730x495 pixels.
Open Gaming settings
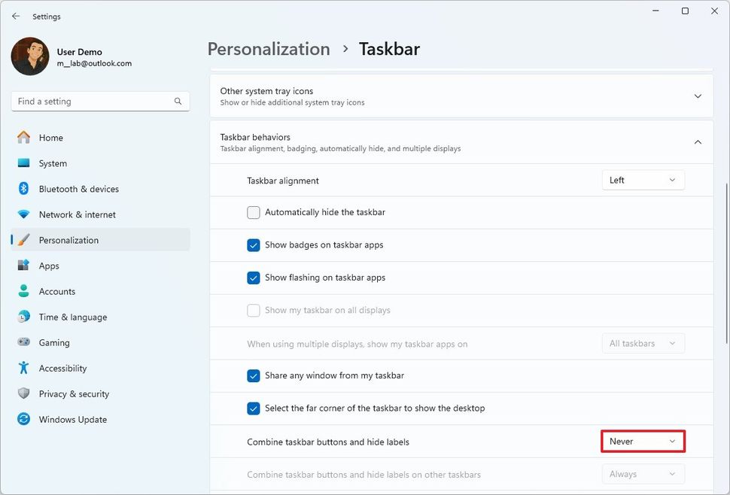[x=53, y=342]
